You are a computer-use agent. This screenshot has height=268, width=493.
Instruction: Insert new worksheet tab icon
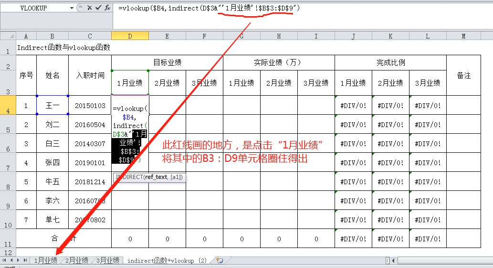click(220, 260)
